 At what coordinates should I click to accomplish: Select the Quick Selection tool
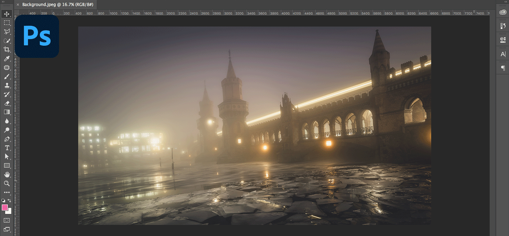(7, 41)
